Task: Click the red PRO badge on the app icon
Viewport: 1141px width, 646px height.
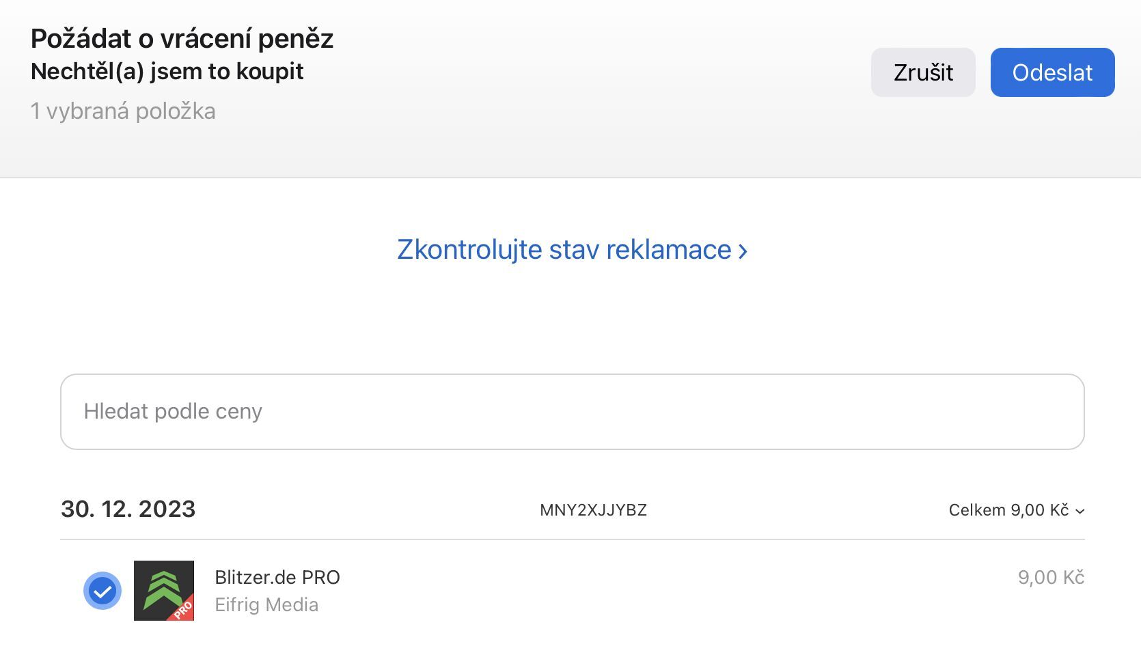Action: (x=183, y=608)
